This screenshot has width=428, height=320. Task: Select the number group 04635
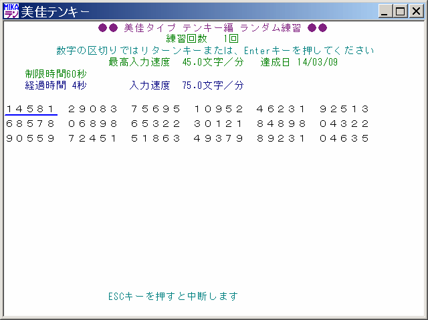(x=344, y=138)
